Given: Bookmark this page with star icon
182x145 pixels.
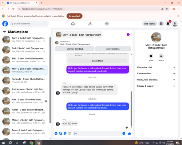Looking at the screenshot, I should [167, 9].
